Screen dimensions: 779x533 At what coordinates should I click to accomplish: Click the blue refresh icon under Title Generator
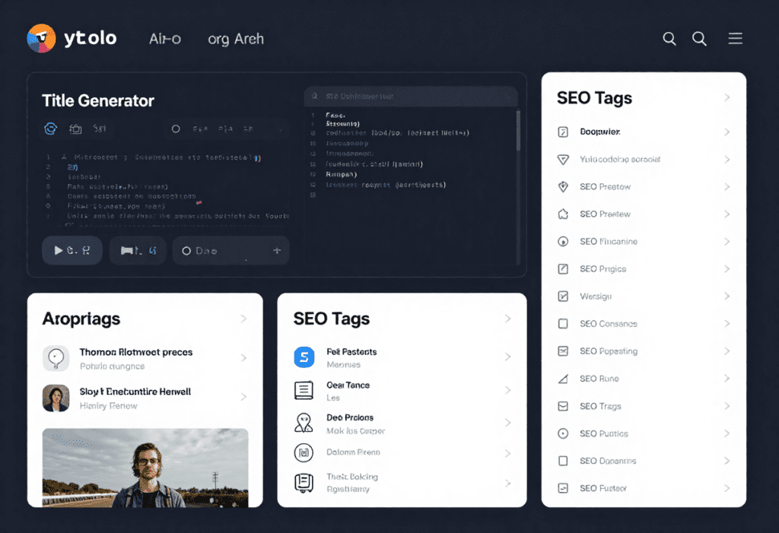click(51, 128)
